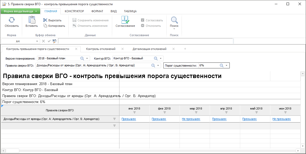306x154 pixels.
Task: Click the Вырезать scissors icon
Action: [45, 20]
